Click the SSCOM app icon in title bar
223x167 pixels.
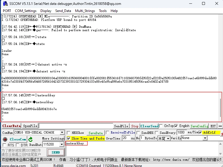(x=5, y=4)
